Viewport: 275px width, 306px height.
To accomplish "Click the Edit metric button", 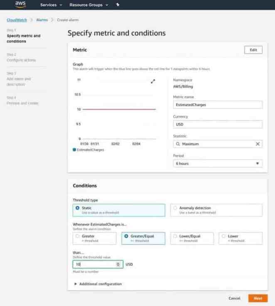I will [x=253, y=50].
